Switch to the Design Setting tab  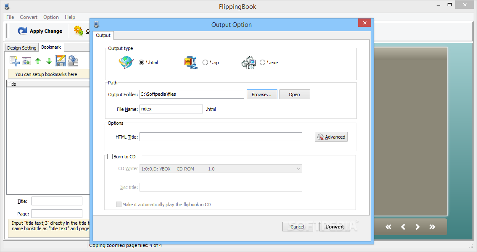[x=21, y=48]
